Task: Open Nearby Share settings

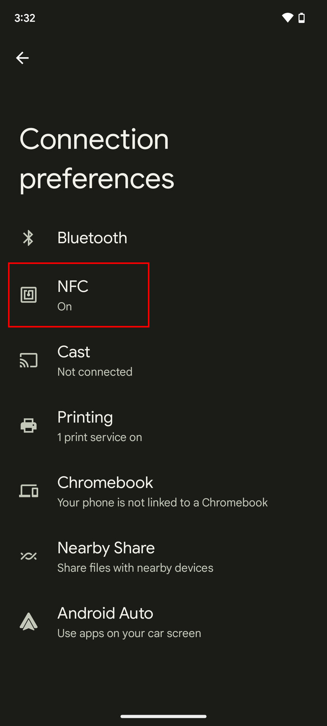Action: pos(106,548)
